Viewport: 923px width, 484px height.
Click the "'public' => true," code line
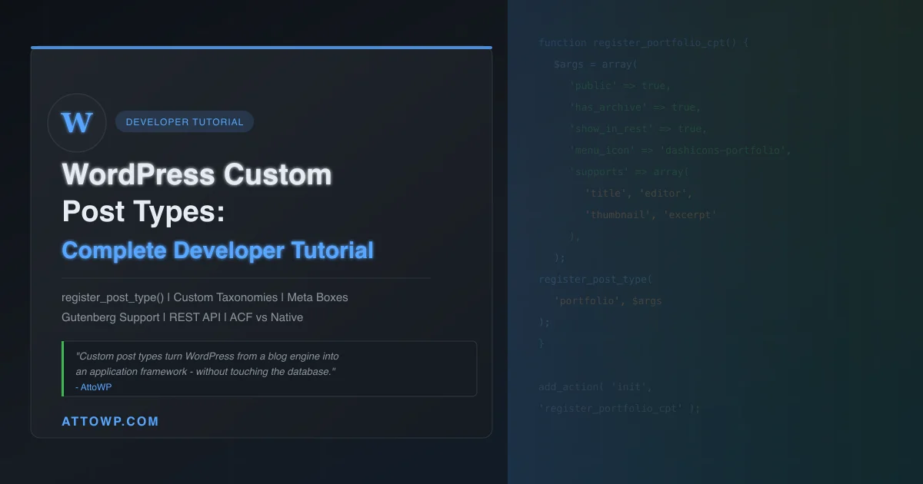(x=620, y=86)
